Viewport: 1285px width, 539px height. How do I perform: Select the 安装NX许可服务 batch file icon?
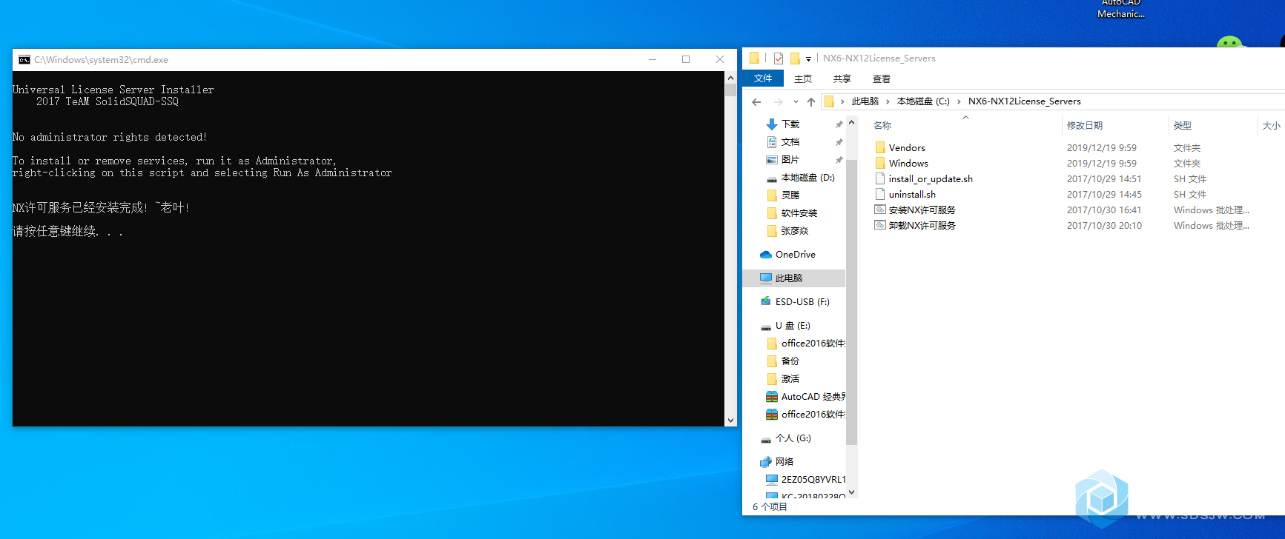pyautogui.click(x=880, y=210)
